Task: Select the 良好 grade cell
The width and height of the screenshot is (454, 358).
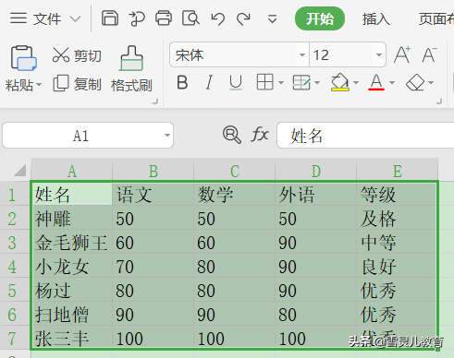Action: pos(397,266)
